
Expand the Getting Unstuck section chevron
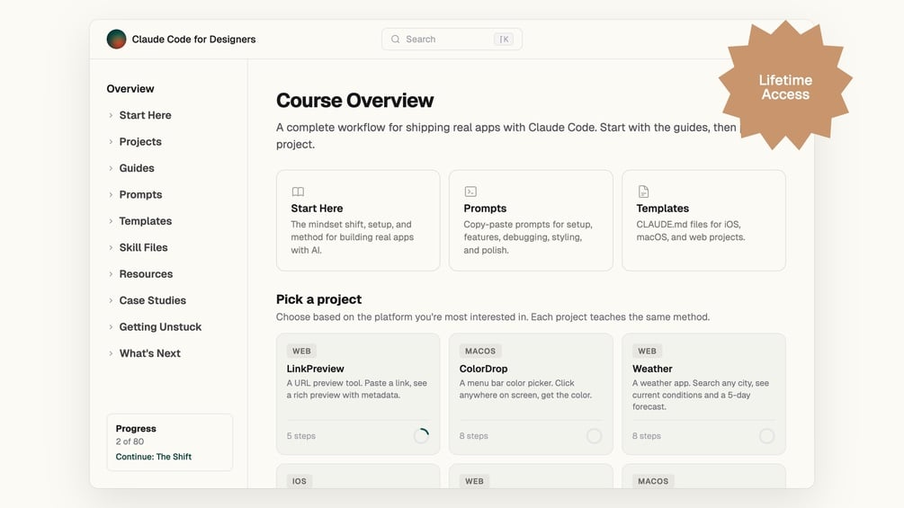point(111,327)
